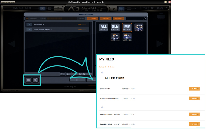Switch to single explore view icon
This screenshot has width=206, height=129.
pos(129,8)
